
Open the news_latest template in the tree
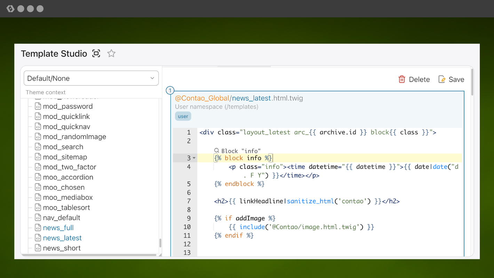[x=62, y=238]
